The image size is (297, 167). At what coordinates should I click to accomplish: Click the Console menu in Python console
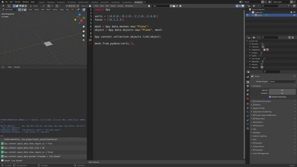pyautogui.click(x=17, y=67)
